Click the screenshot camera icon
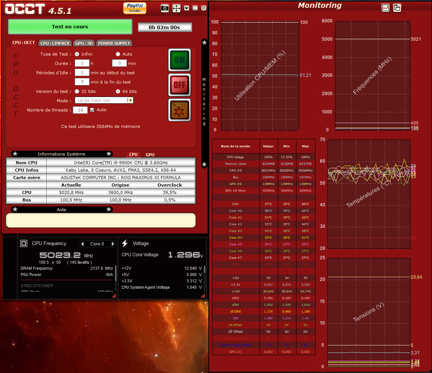 165,8
